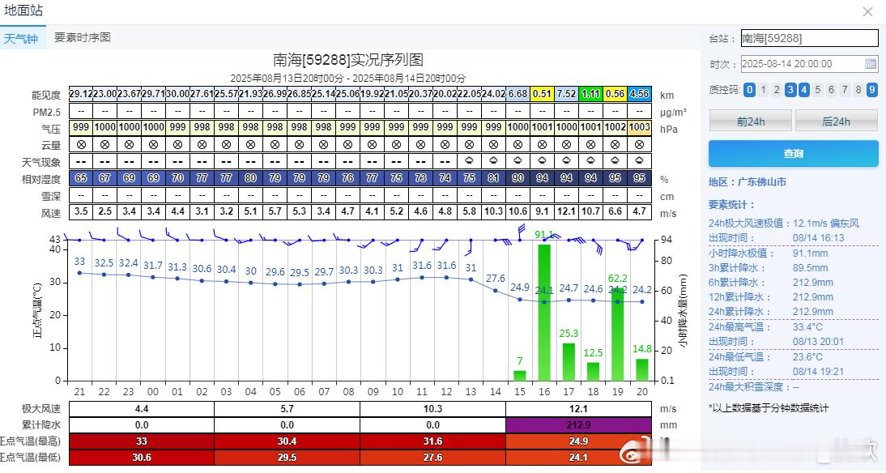This screenshot has height=473, width=886.
Task: Click the 62.2 rainfall bar at hour 19
Action: point(618,334)
